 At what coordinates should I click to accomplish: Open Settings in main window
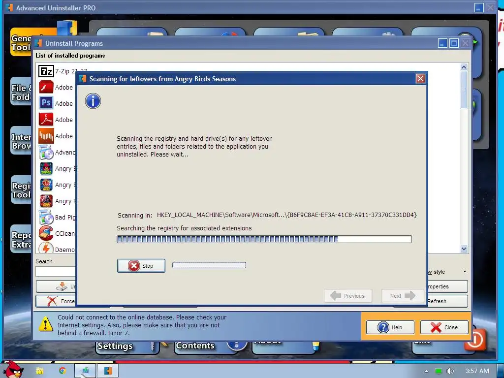click(127, 346)
